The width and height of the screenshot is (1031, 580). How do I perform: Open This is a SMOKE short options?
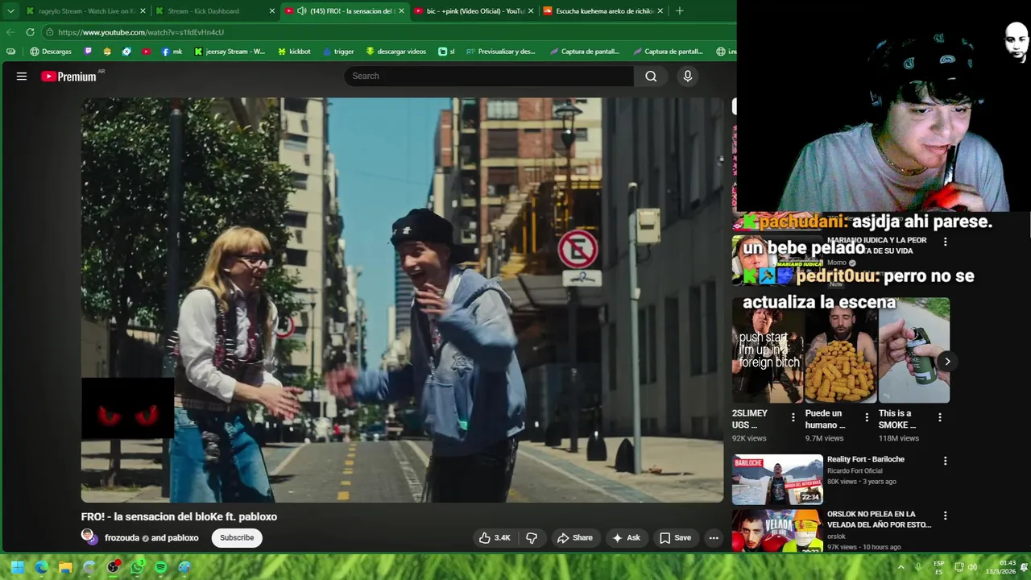(940, 417)
